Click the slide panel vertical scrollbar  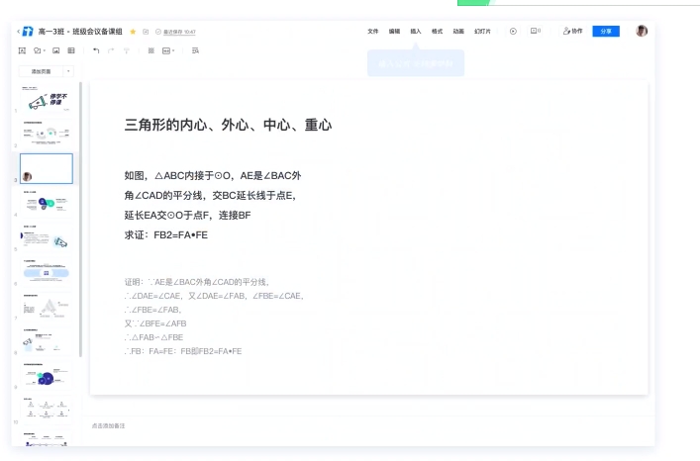(x=80, y=220)
